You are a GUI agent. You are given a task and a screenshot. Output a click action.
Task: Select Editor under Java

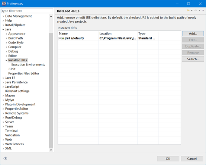click(13, 56)
